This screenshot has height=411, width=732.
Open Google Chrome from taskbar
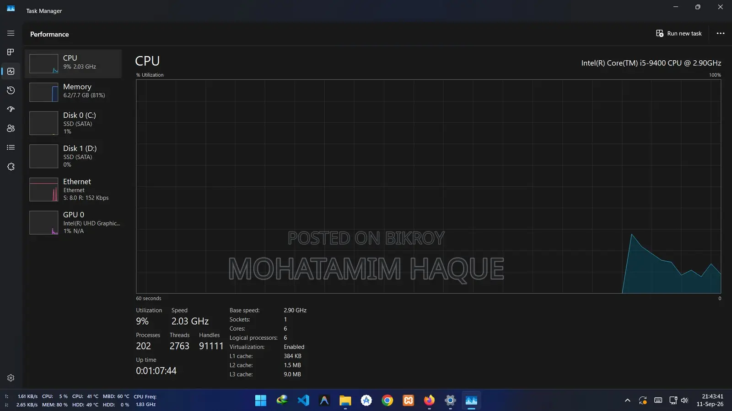(x=387, y=400)
